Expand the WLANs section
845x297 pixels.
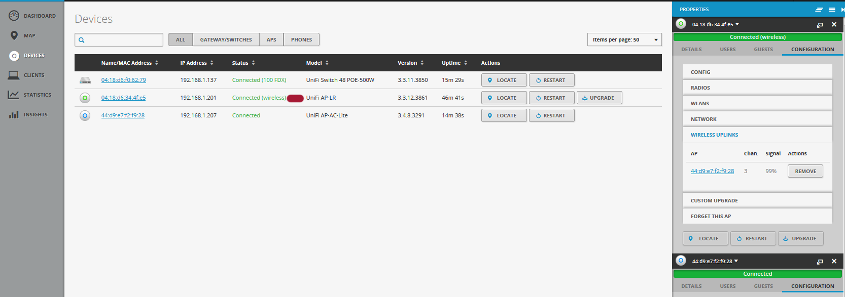[x=758, y=103]
